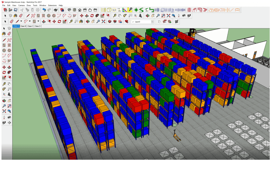Click the yellow paintbrush extension icon
Viewport: 270px width, 180px height.
tap(130, 10)
